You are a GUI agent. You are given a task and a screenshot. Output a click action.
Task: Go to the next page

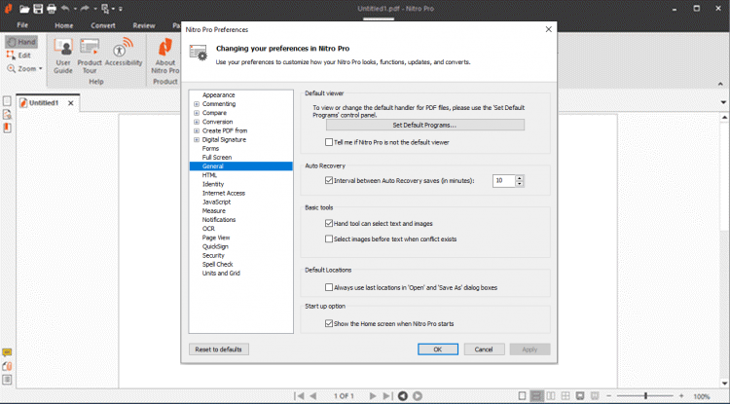pos(373,396)
